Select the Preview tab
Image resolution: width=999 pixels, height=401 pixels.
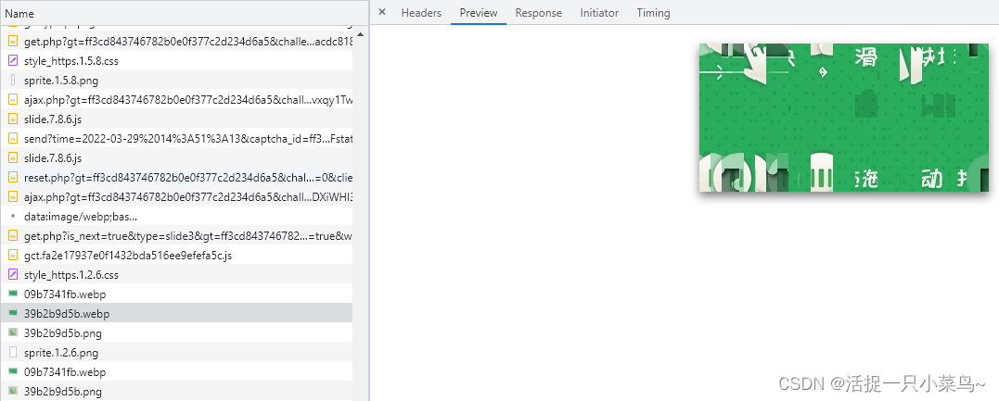pos(479,13)
